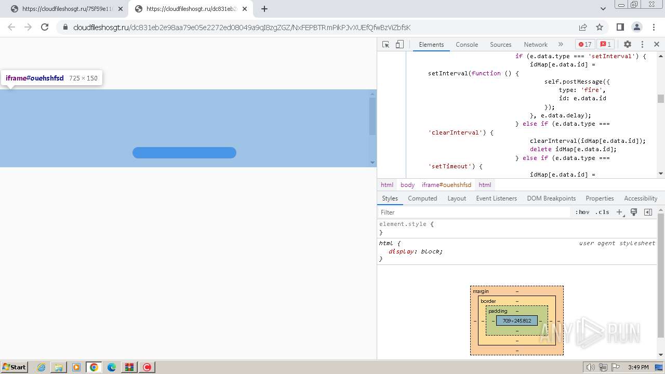Close the first browser tab
The height and width of the screenshot is (374, 665).
[x=120, y=9]
